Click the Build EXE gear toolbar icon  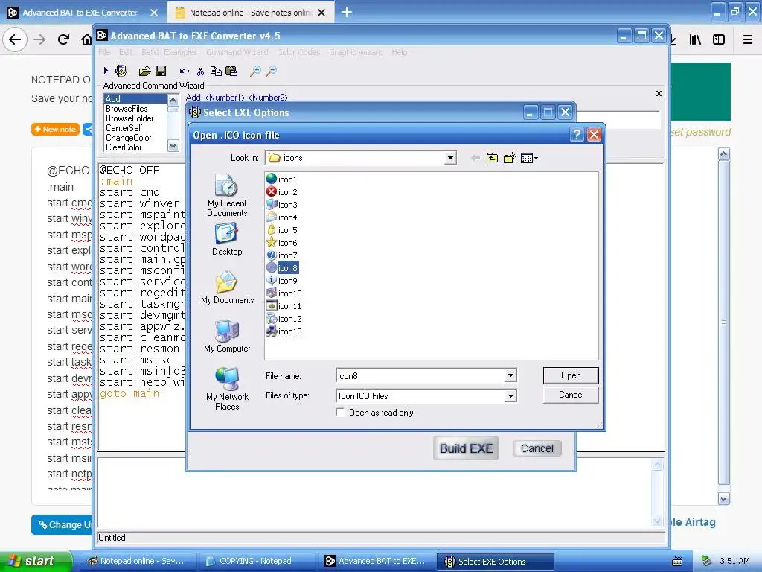(121, 71)
